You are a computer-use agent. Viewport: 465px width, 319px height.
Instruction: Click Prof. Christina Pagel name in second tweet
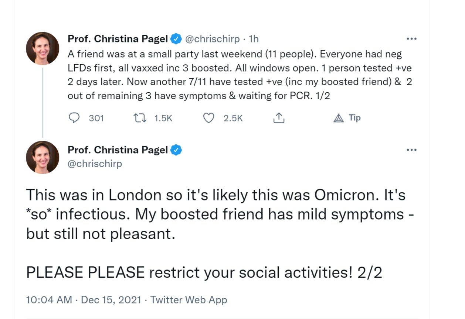tap(118, 150)
